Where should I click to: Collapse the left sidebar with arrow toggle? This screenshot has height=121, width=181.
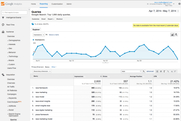click(29, 10)
